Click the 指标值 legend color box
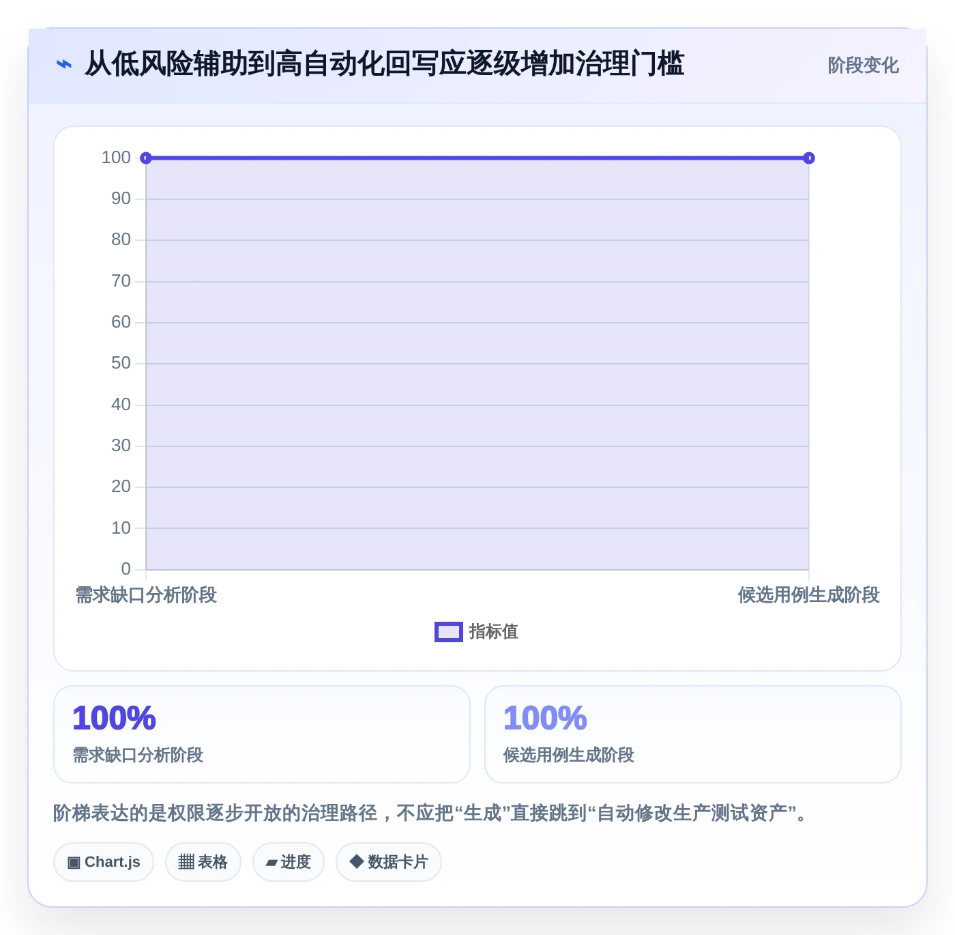 tap(449, 632)
